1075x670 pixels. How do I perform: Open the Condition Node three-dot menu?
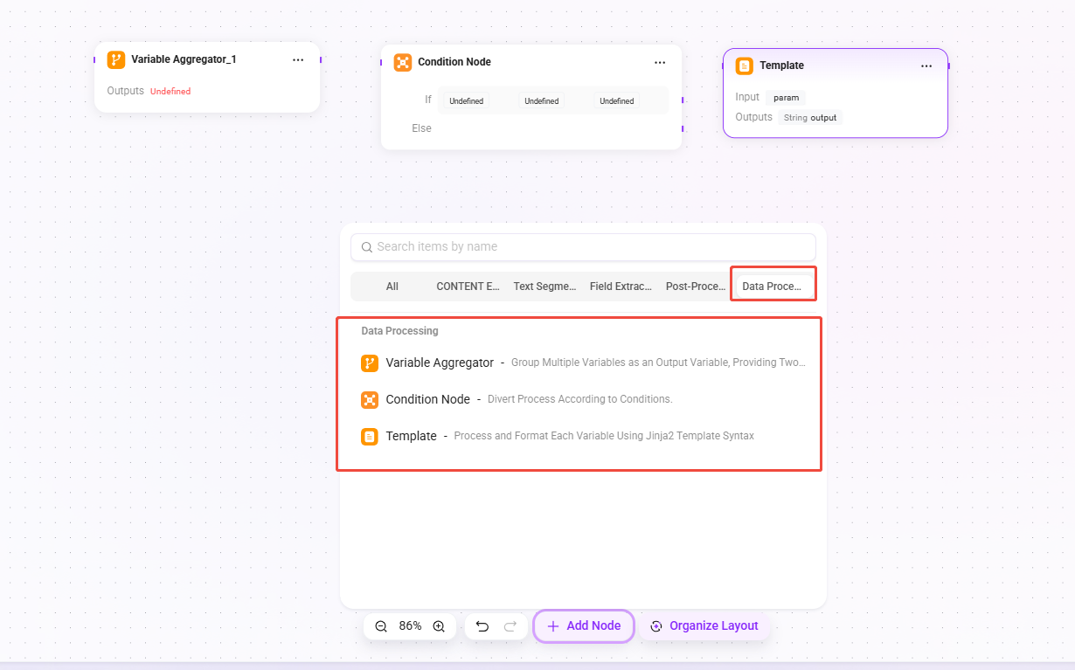[660, 63]
